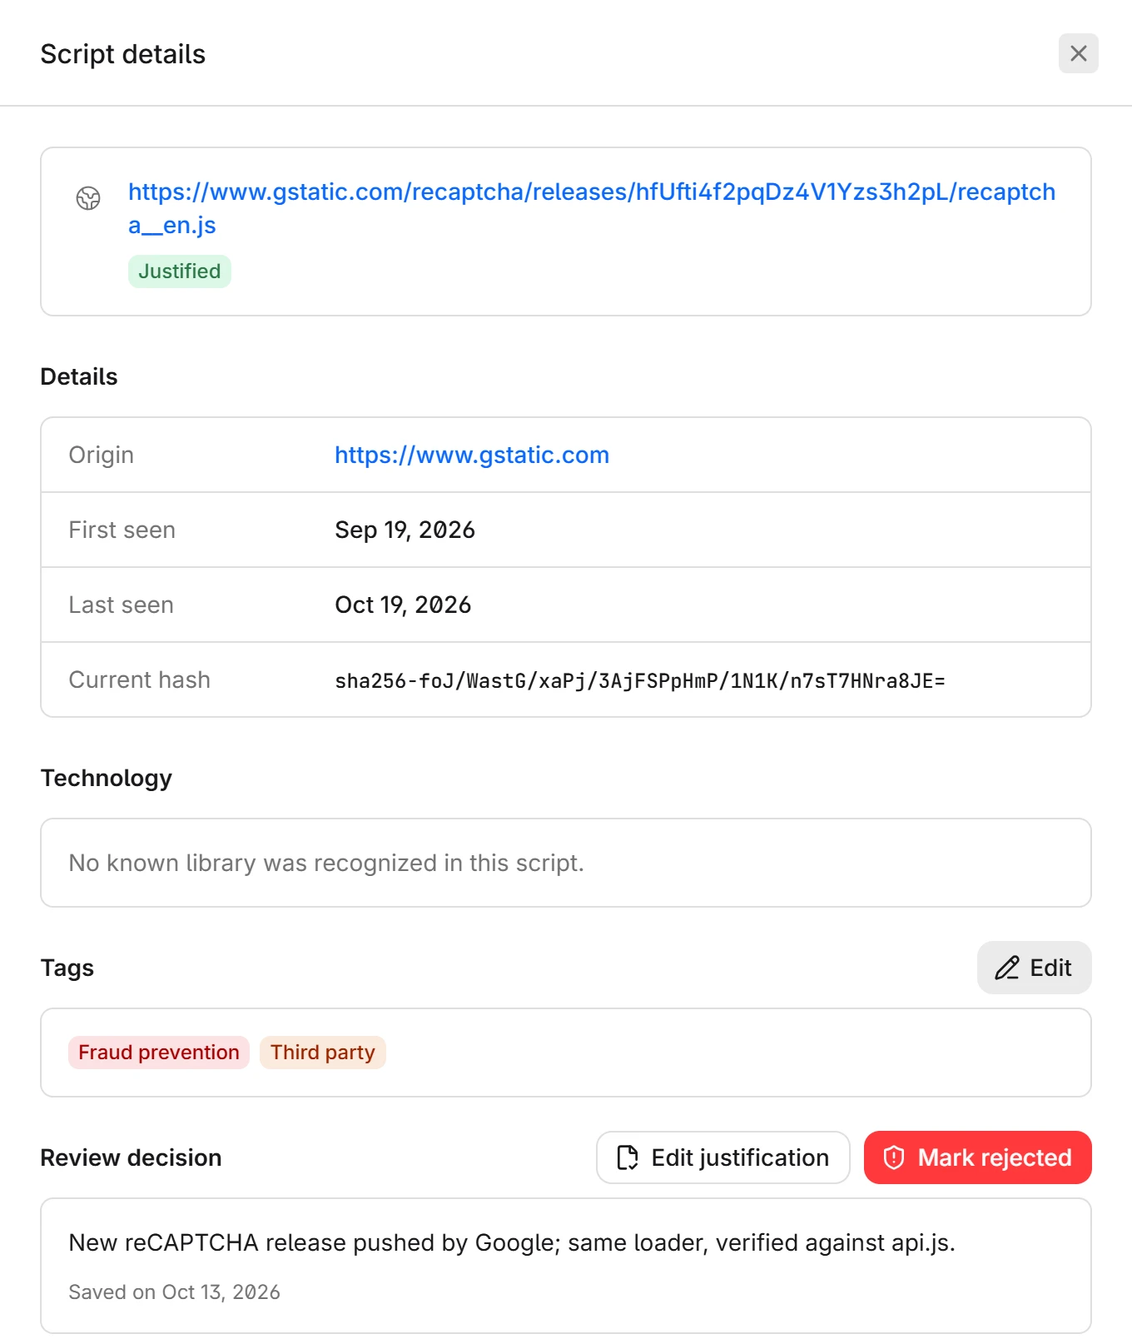Click the shield icon in Mark rejected
The height and width of the screenshot is (1339, 1132).
point(894,1157)
